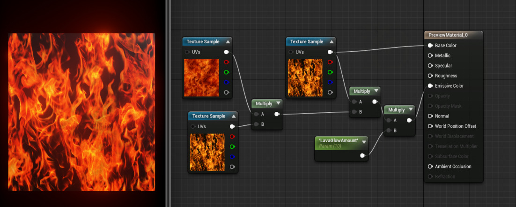Viewport: 516px width, 207px height.
Task: Expand preview arrow on Multiply fed by two textures
Action: pyautogui.click(x=279, y=103)
